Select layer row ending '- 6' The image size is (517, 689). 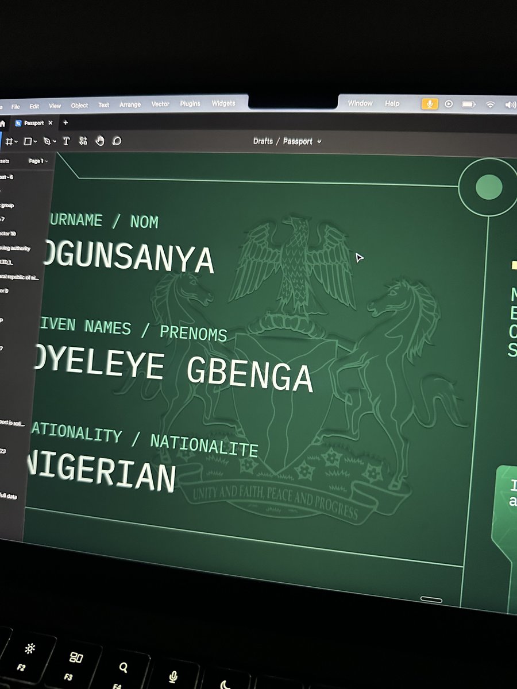tap(7, 177)
